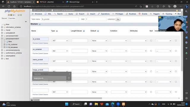Click the browser home icon

(x=14, y=6)
